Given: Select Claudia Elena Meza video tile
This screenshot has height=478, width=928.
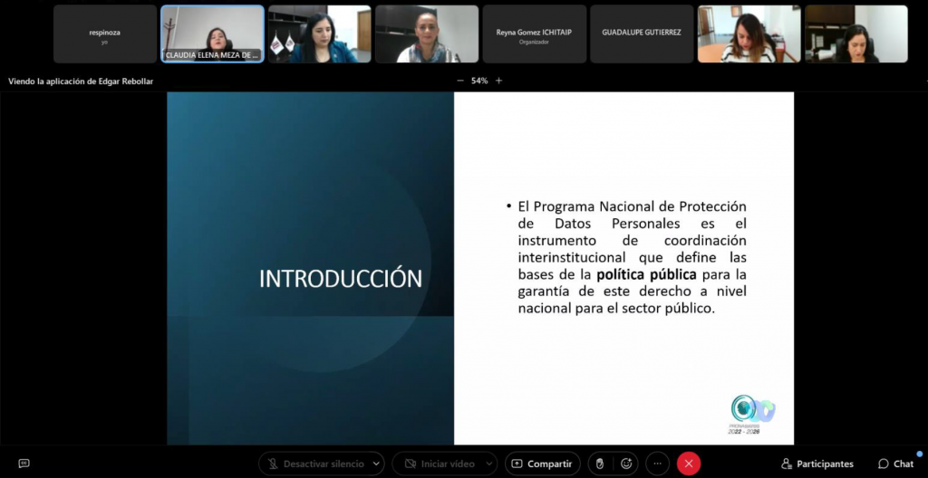Looking at the screenshot, I should tap(212, 33).
